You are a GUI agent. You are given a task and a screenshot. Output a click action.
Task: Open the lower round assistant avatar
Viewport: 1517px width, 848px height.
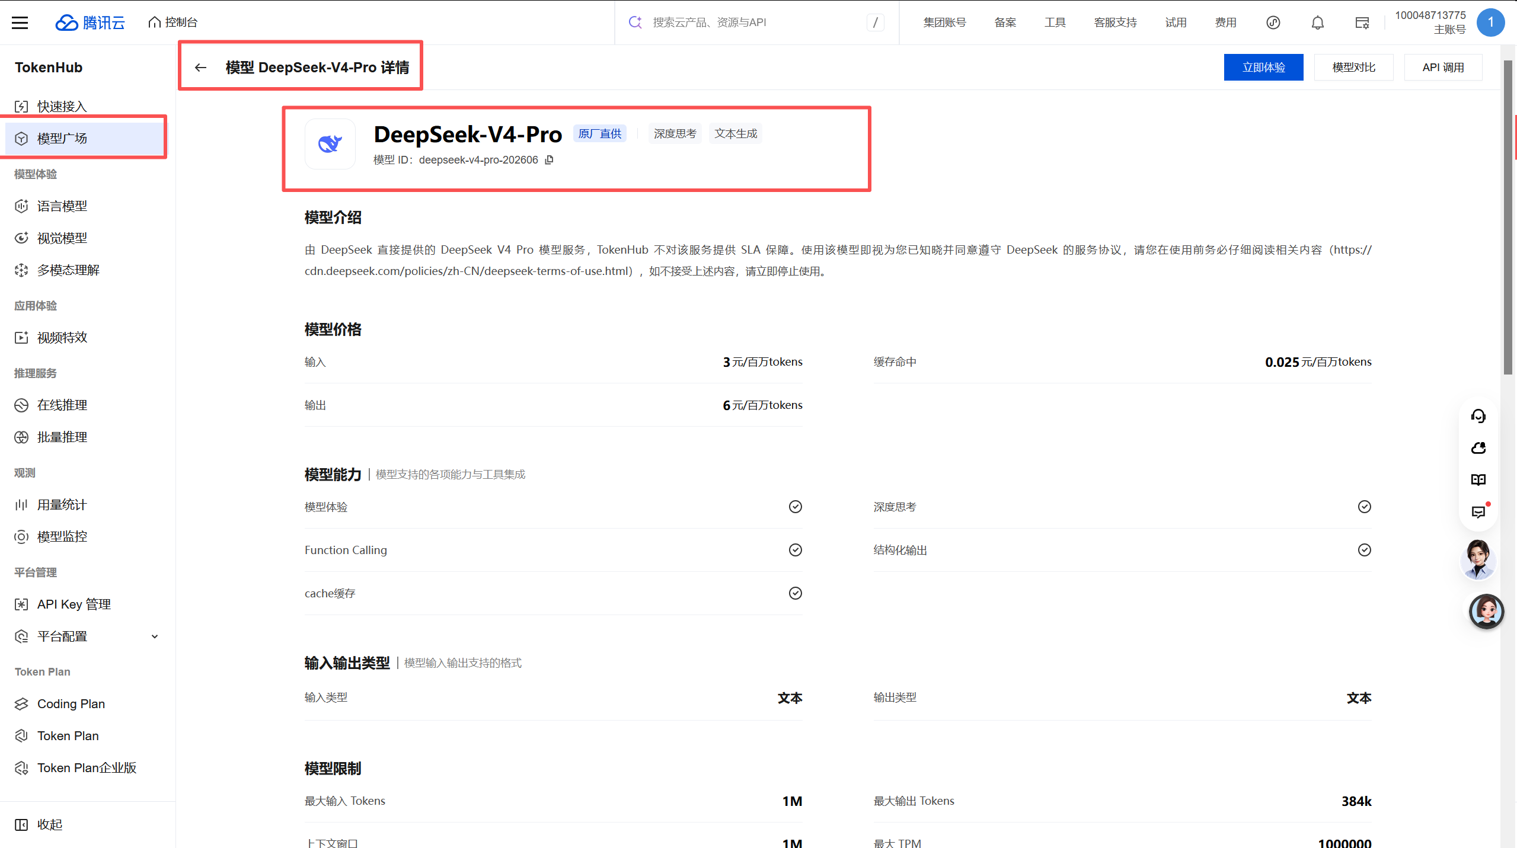(x=1486, y=612)
